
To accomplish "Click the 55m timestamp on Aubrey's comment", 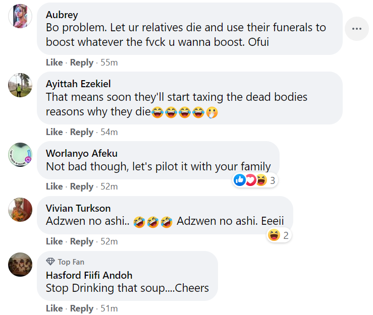I will [109, 62].
